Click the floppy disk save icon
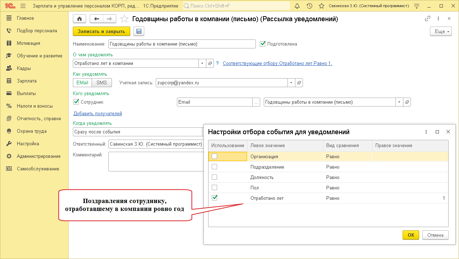The image size is (459, 259). tap(139, 31)
